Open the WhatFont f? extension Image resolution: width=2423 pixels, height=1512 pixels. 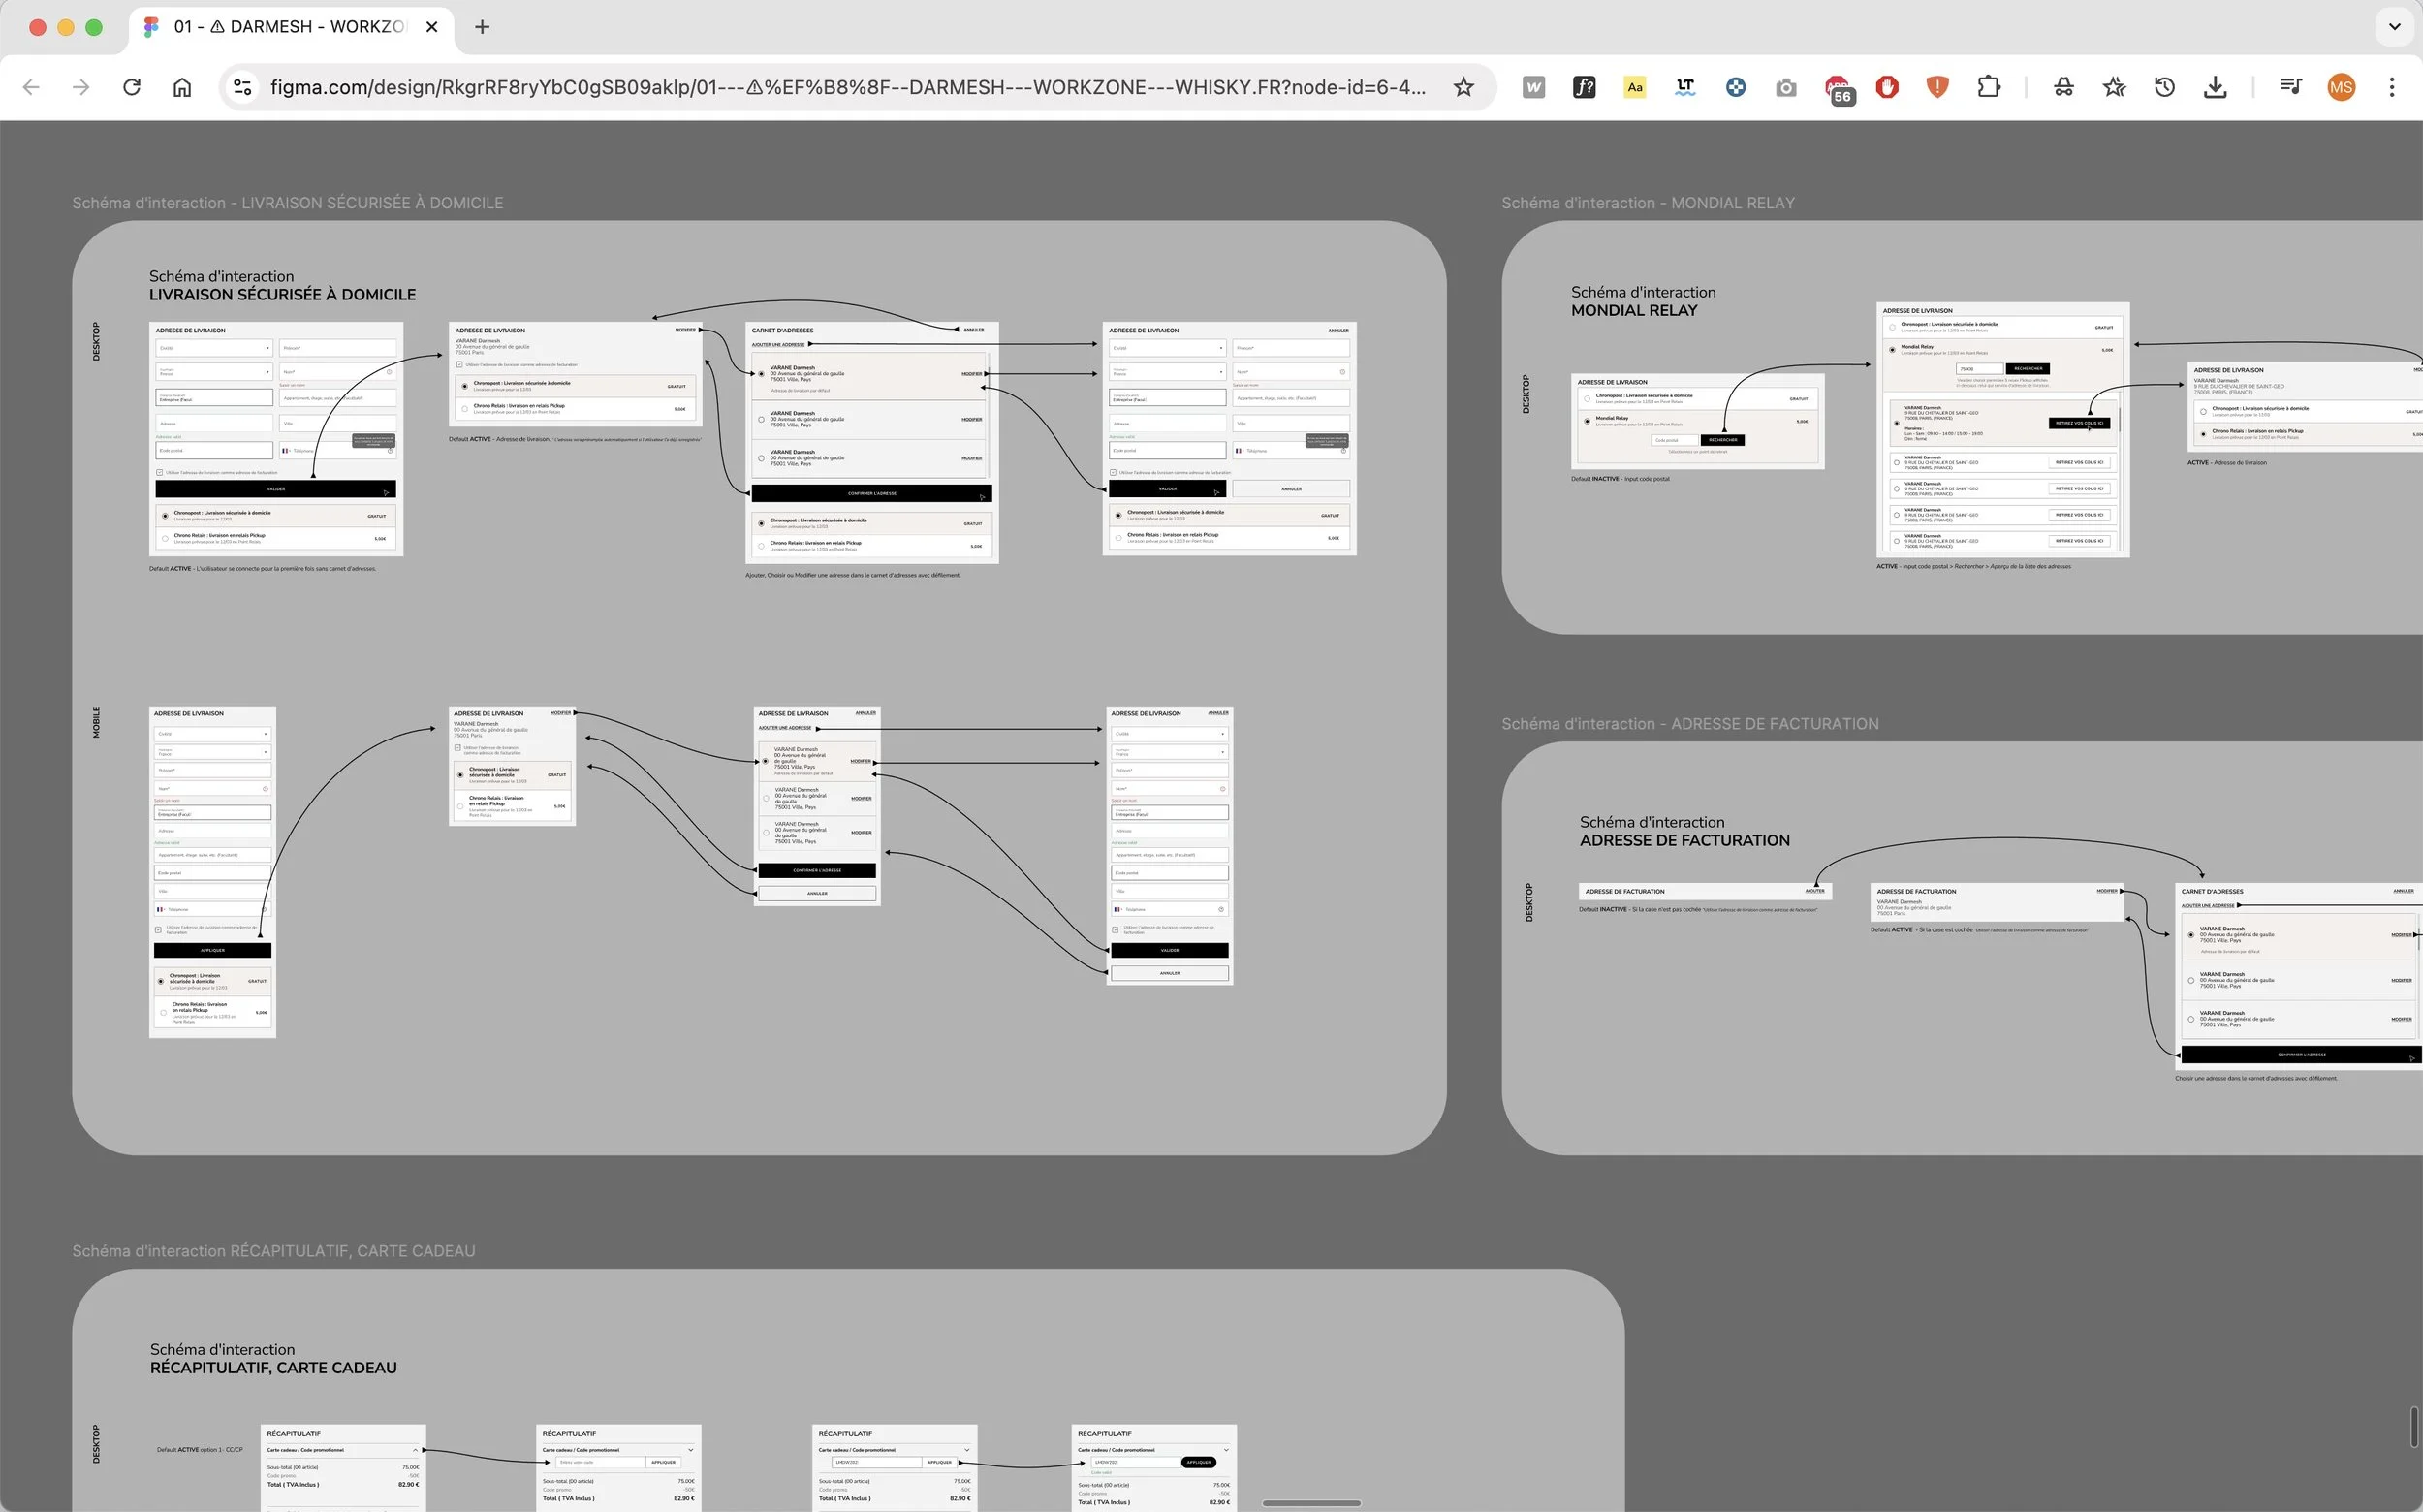(x=1584, y=87)
